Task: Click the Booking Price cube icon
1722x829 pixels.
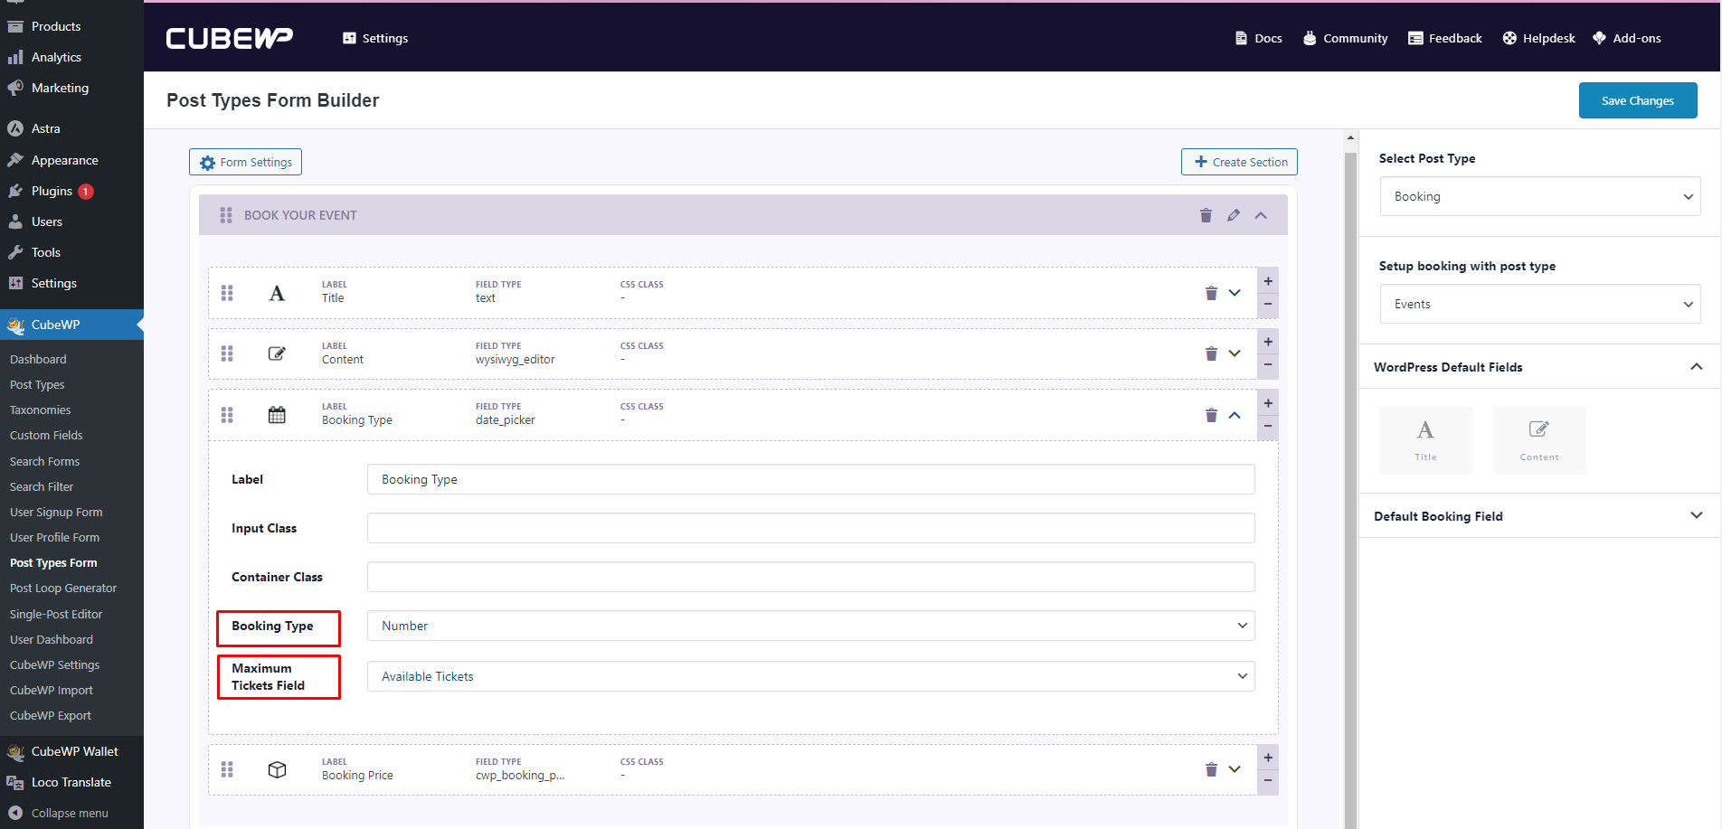Action: 277,769
